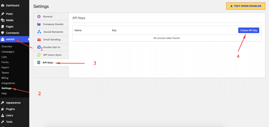Viewport: 269px width, 127px height.
Task: Open the Appearance menu label
Action: click(13, 103)
